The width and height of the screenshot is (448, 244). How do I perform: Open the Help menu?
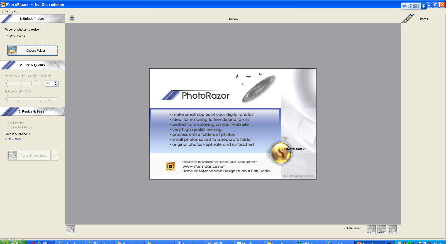(x=15, y=11)
